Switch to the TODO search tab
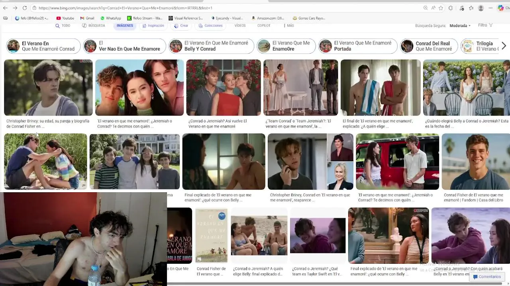This screenshot has width=510, height=286. coord(63,25)
